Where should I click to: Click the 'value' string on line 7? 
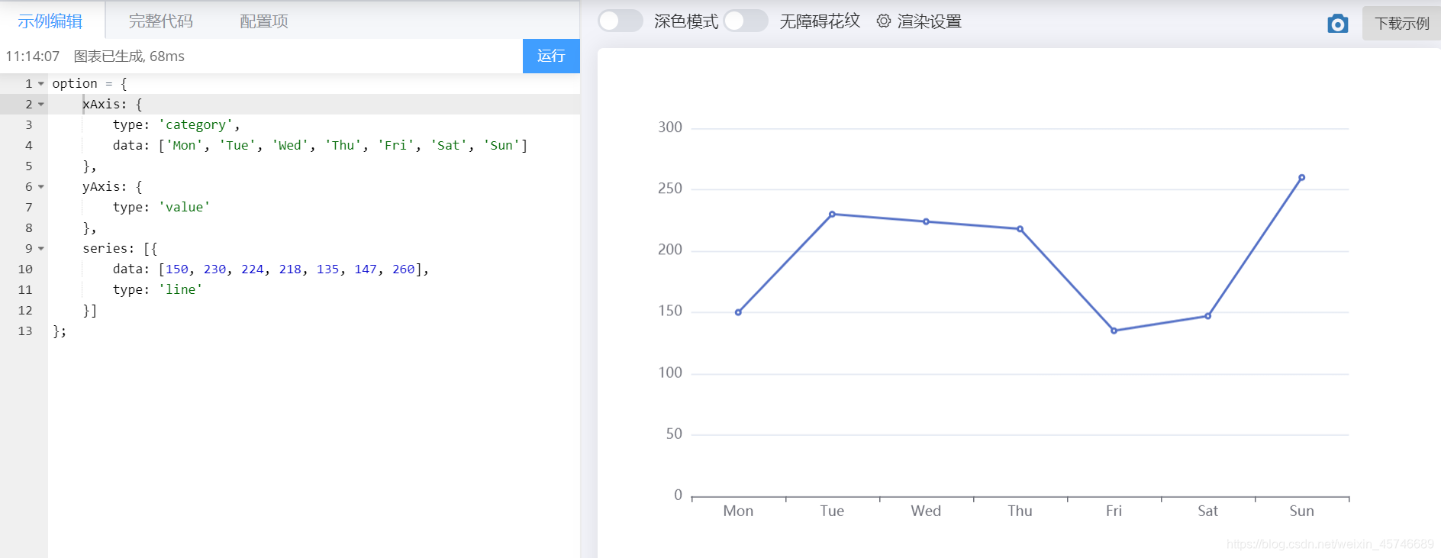click(x=184, y=207)
